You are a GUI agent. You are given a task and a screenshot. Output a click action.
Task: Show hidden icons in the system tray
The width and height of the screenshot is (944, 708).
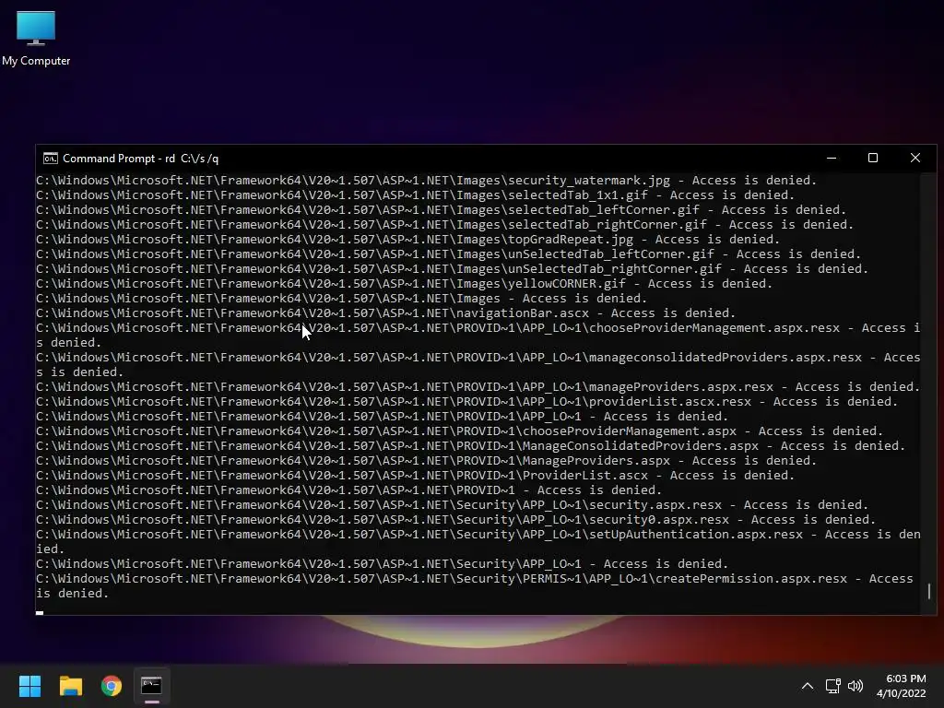tap(808, 686)
